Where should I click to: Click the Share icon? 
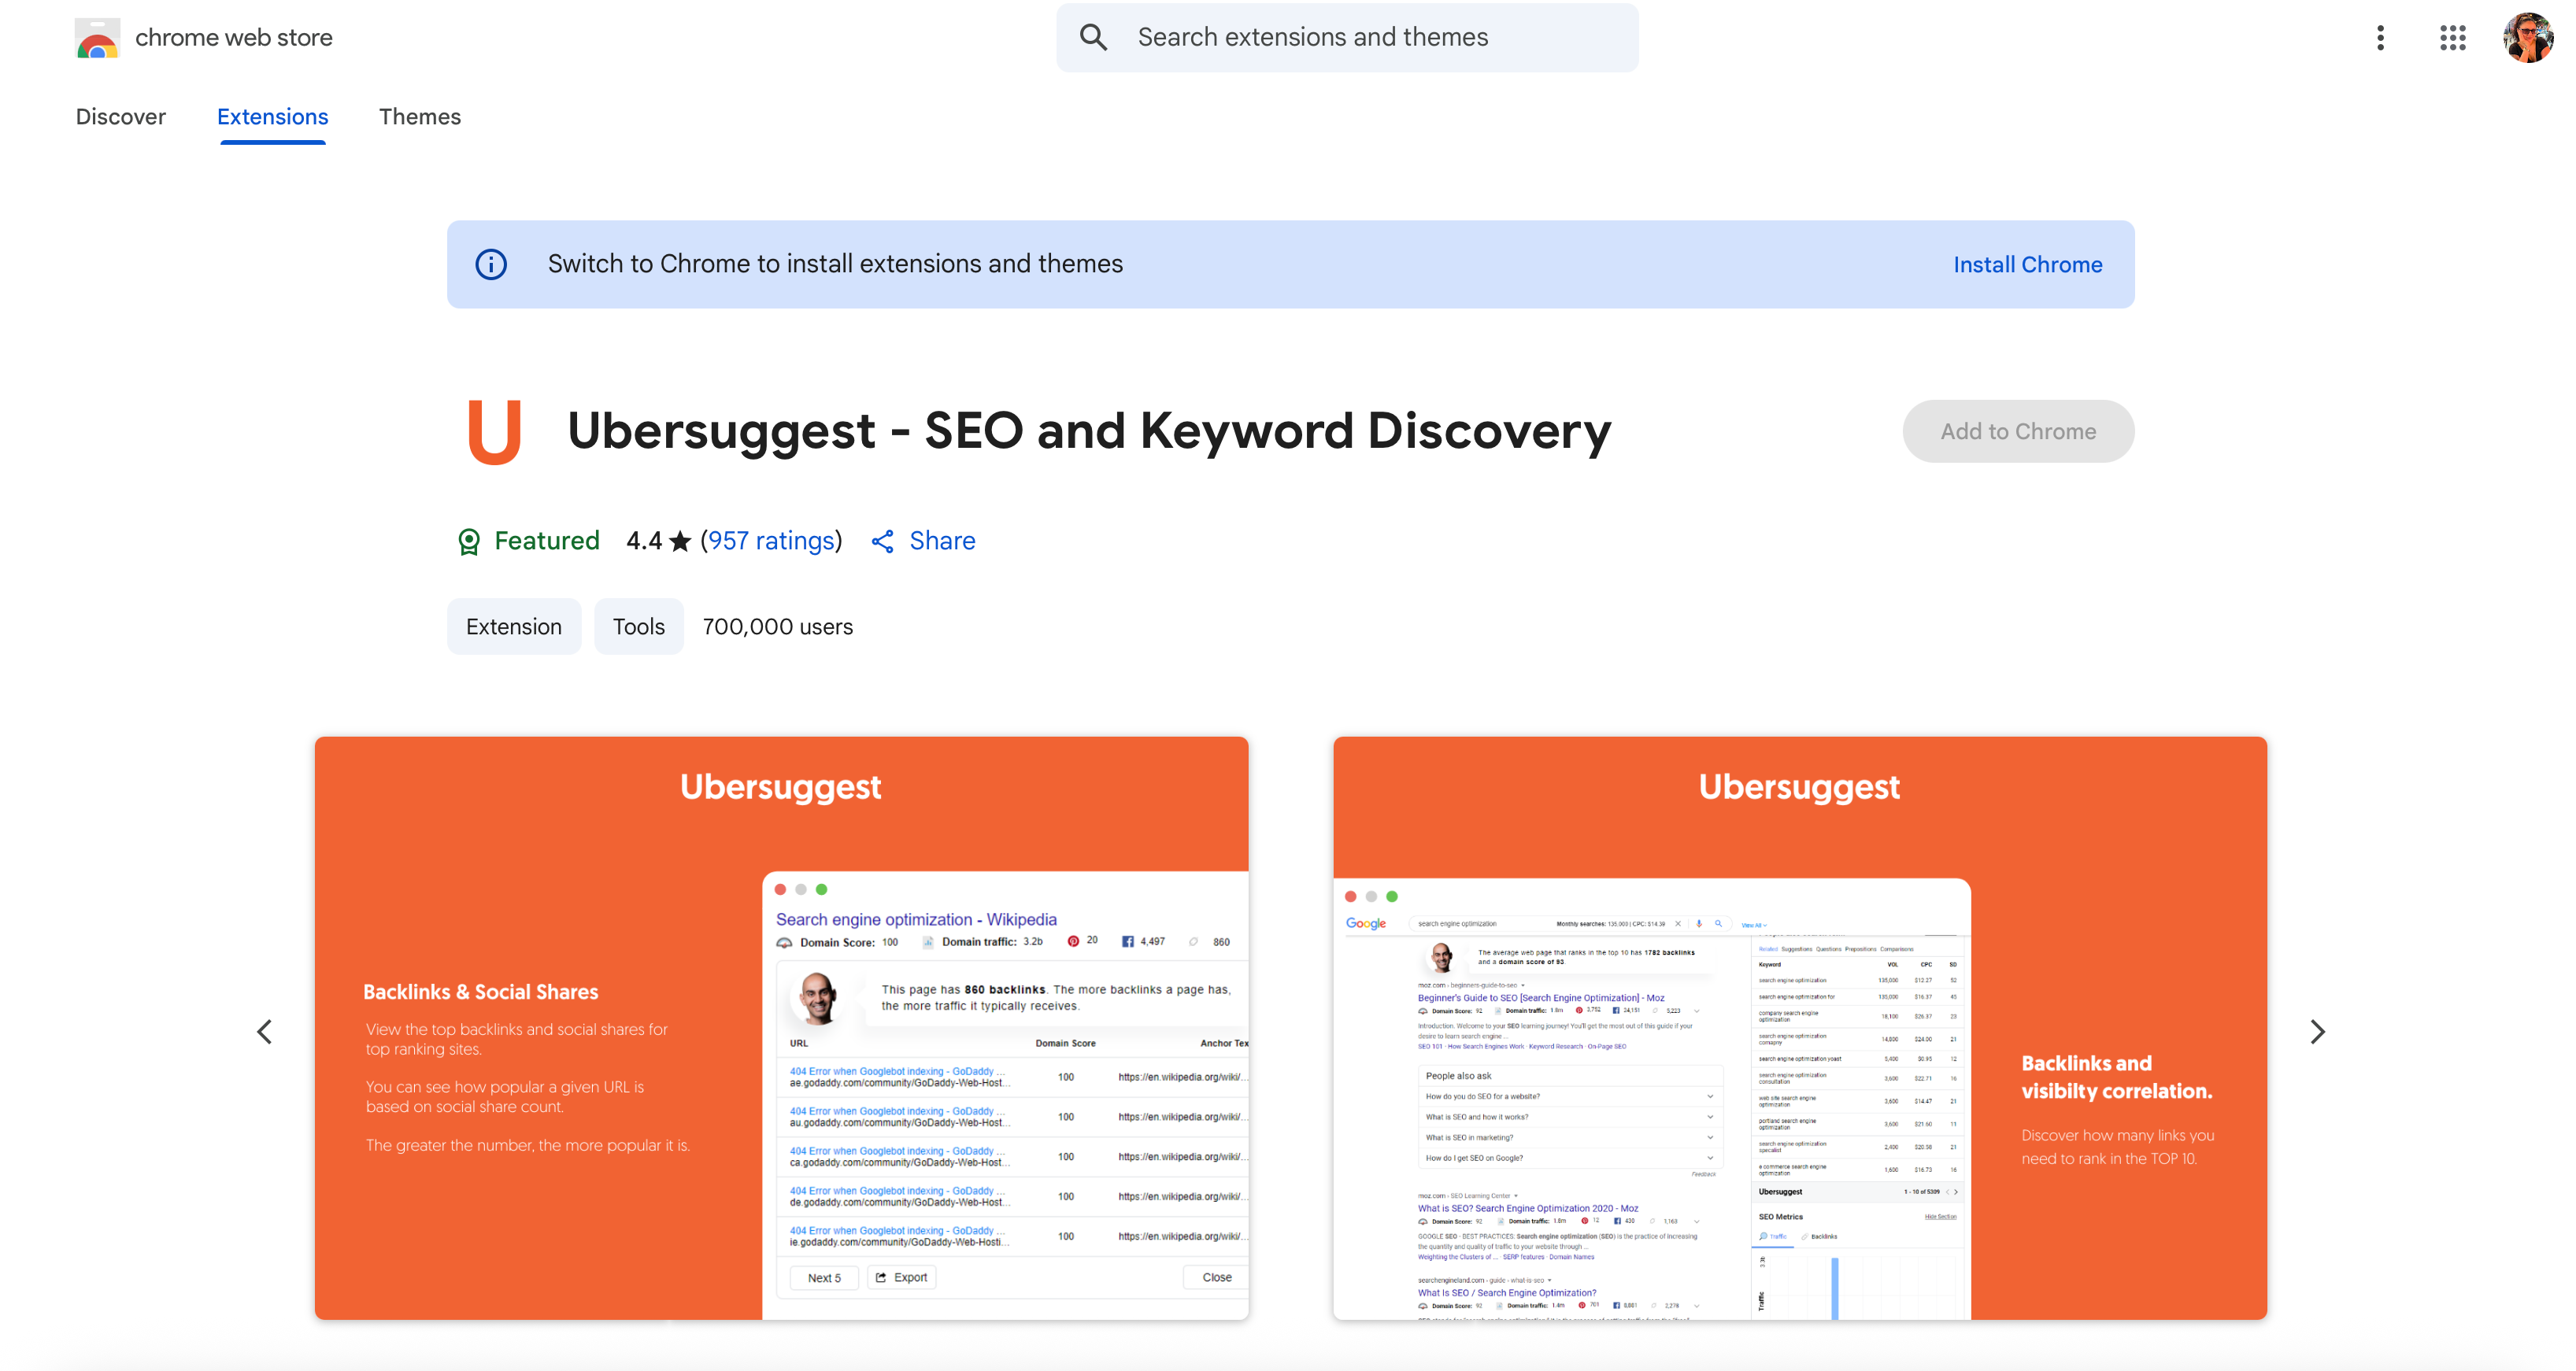point(882,541)
